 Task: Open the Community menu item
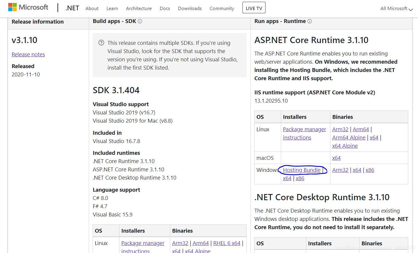pos(222,8)
